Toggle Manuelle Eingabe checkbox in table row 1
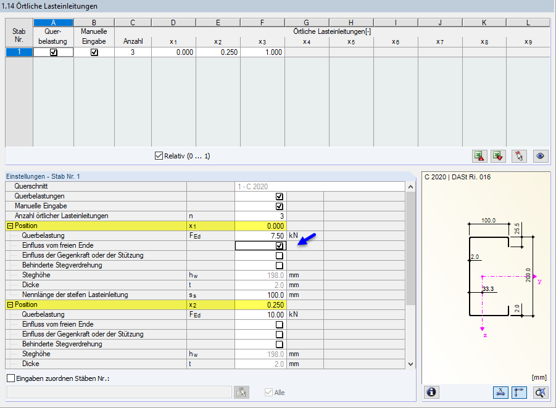This screenshot has width=556, height=408. pos(94,52)
